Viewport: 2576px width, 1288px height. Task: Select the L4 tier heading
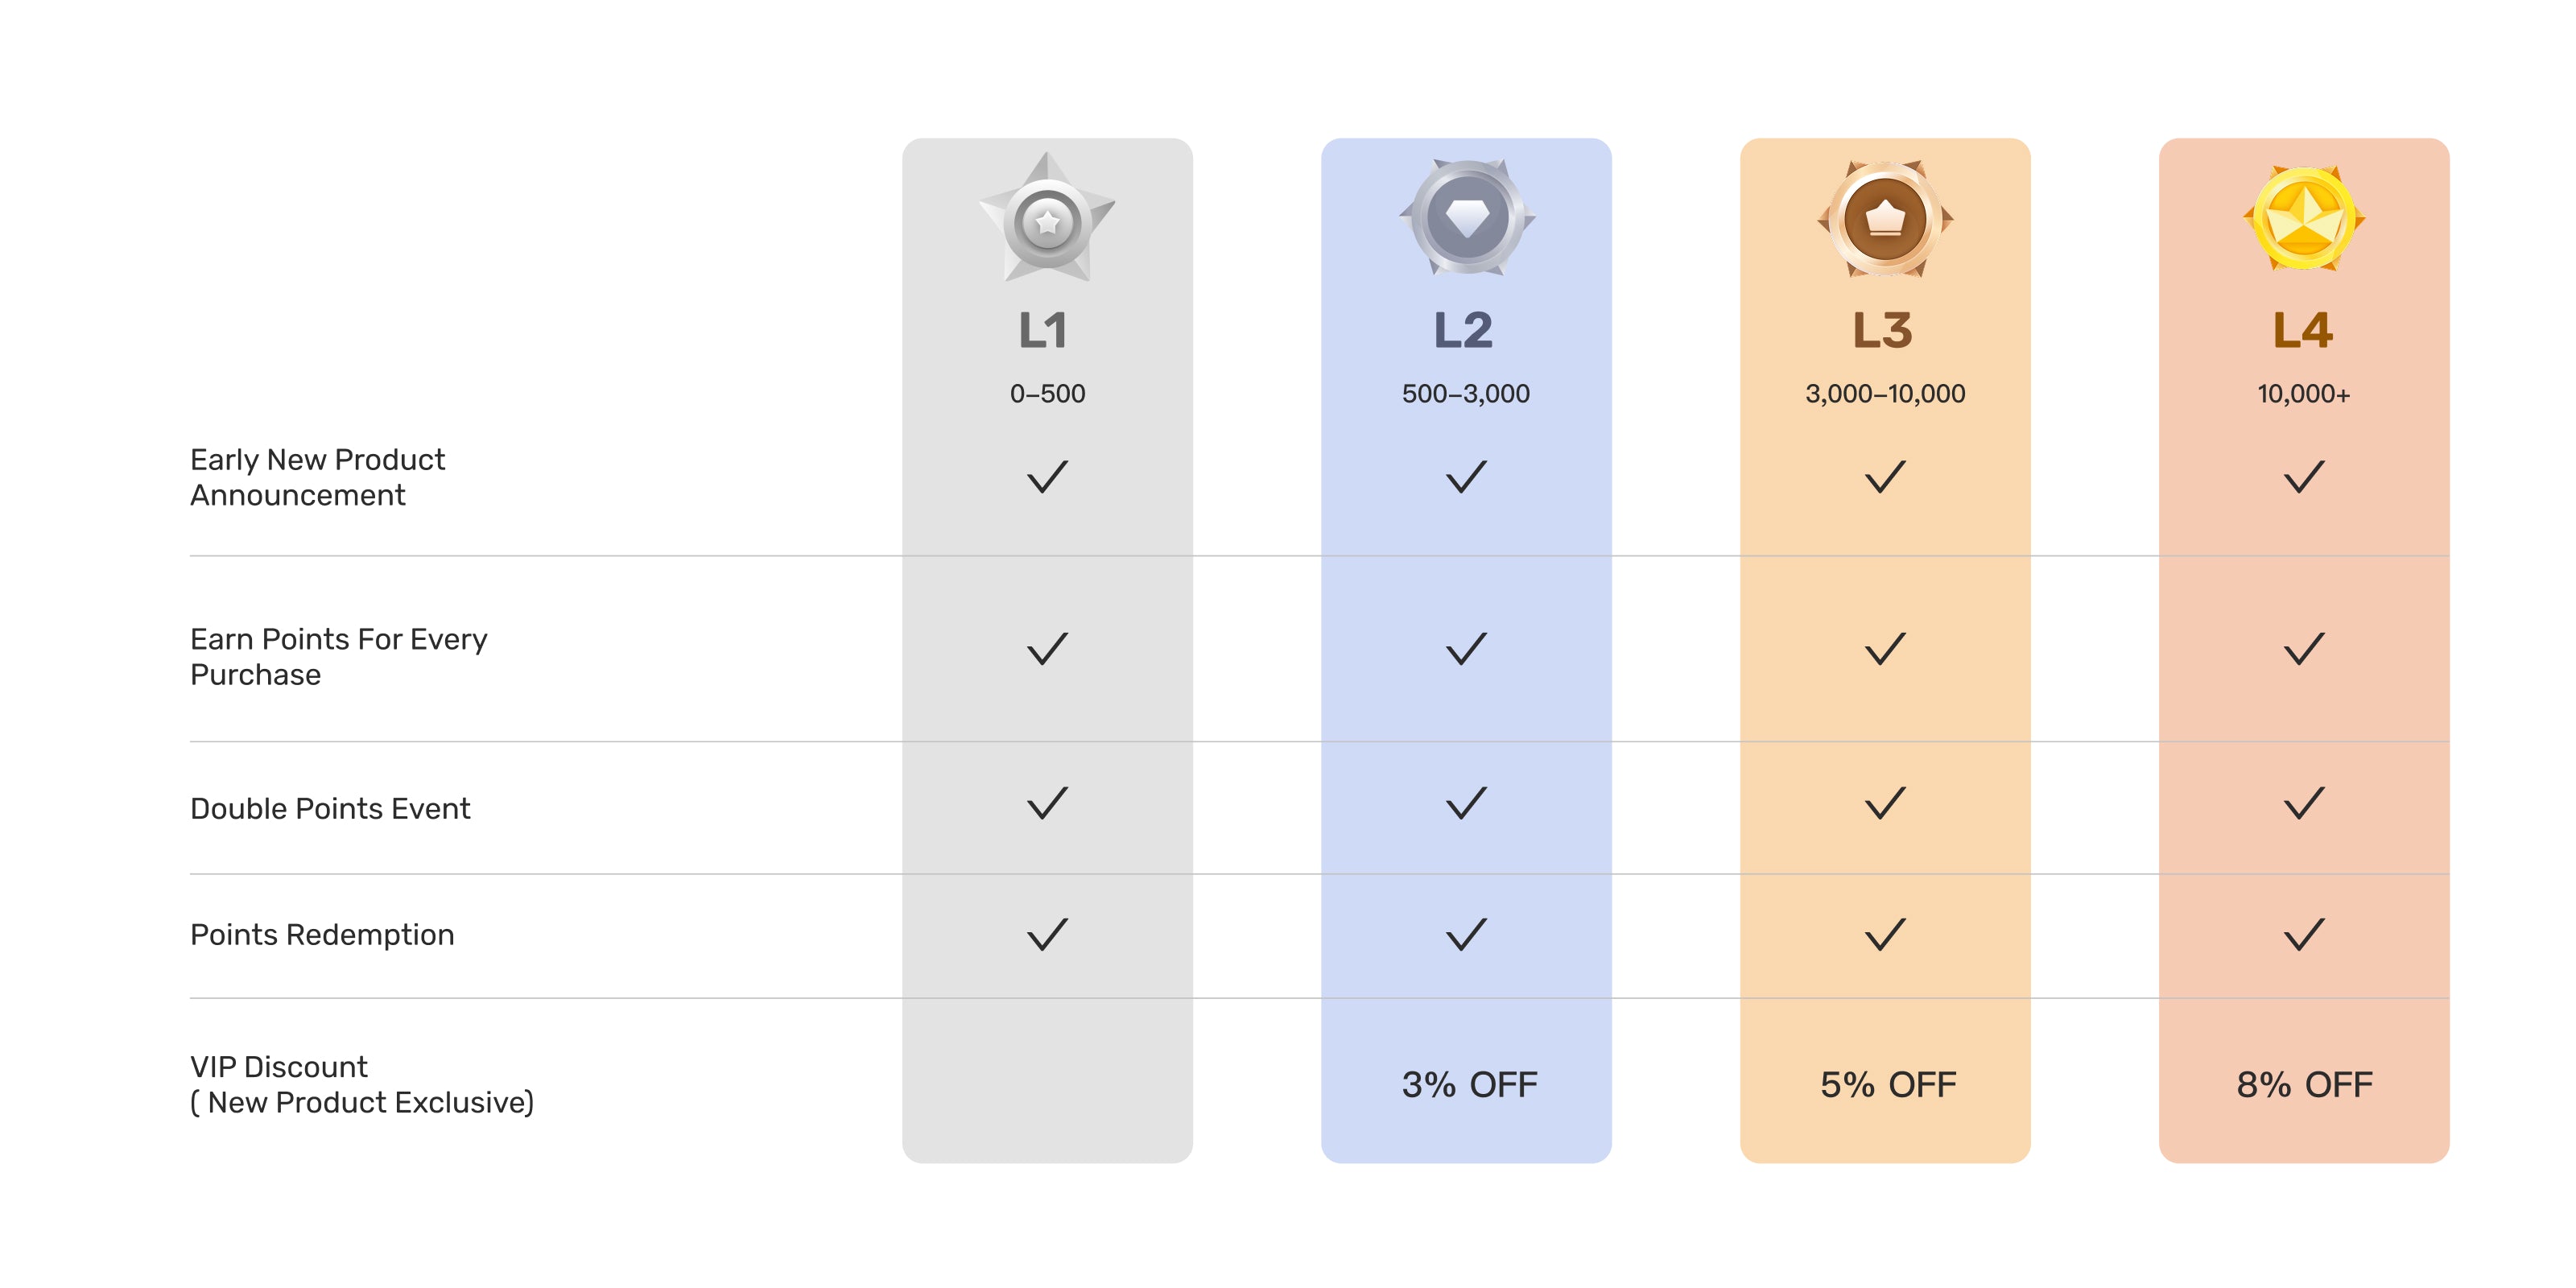click(x=2303, y=330)
